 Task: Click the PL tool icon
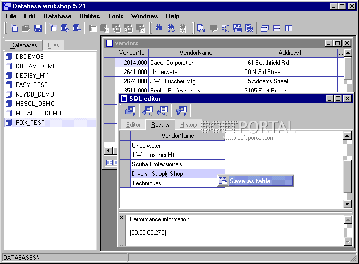coord(226,28)
